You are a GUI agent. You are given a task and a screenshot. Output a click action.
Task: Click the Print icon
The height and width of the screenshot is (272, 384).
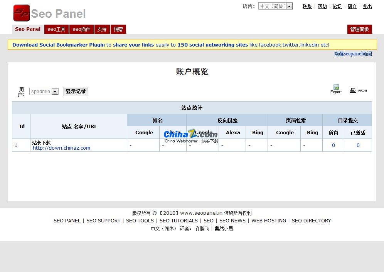(358, 90)
